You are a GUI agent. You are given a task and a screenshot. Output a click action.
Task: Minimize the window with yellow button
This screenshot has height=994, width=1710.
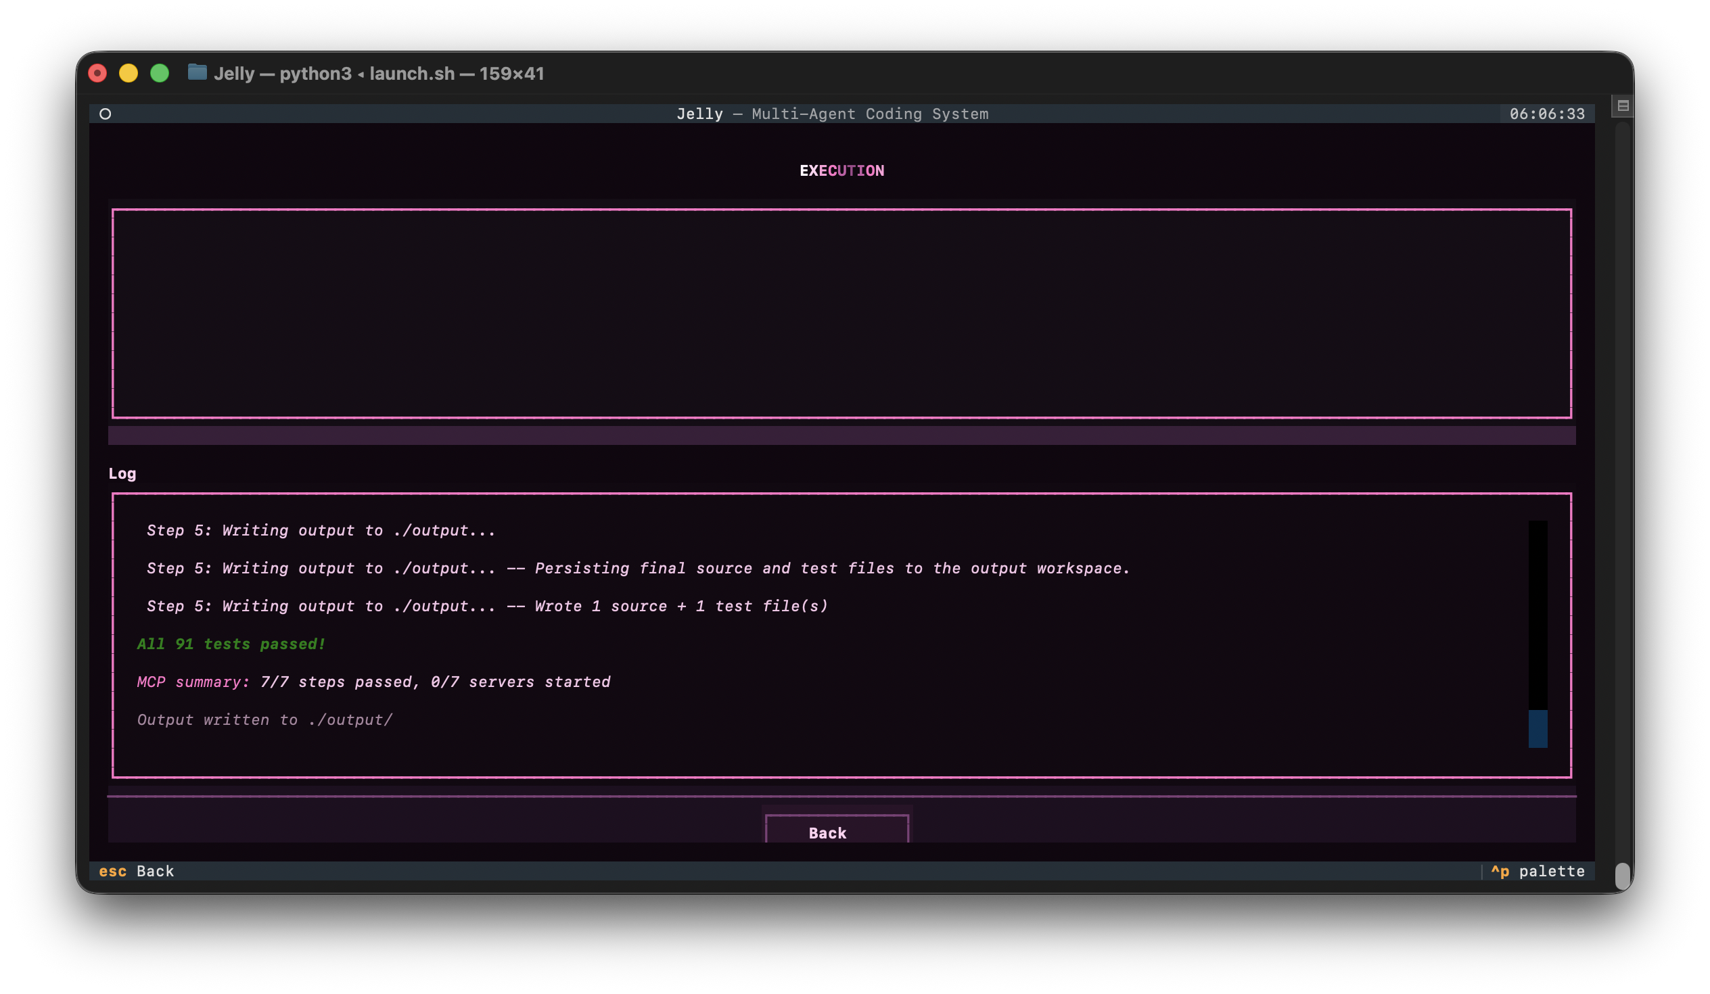pos(129,73)
